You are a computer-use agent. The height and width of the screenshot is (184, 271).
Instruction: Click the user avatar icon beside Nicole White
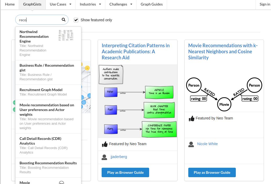[x=191, y=144]
